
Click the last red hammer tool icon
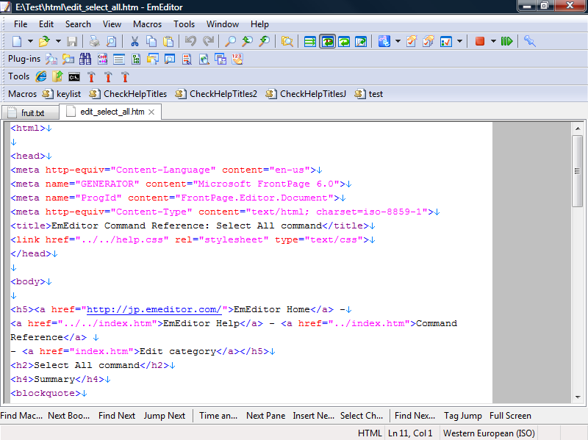pyautogui.click(x=125, y=76)
